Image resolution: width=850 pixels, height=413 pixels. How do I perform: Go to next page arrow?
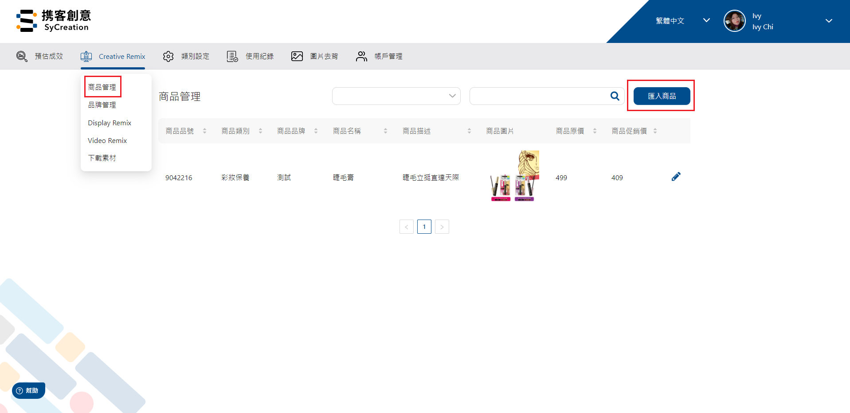[442, 227]
